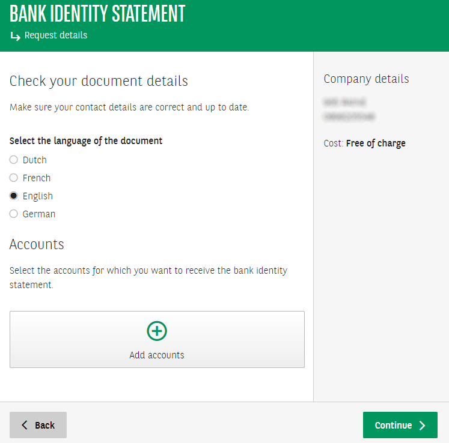Click the "Free of charge" cost text
449x443 pixels.
click(x=376, y=143)
